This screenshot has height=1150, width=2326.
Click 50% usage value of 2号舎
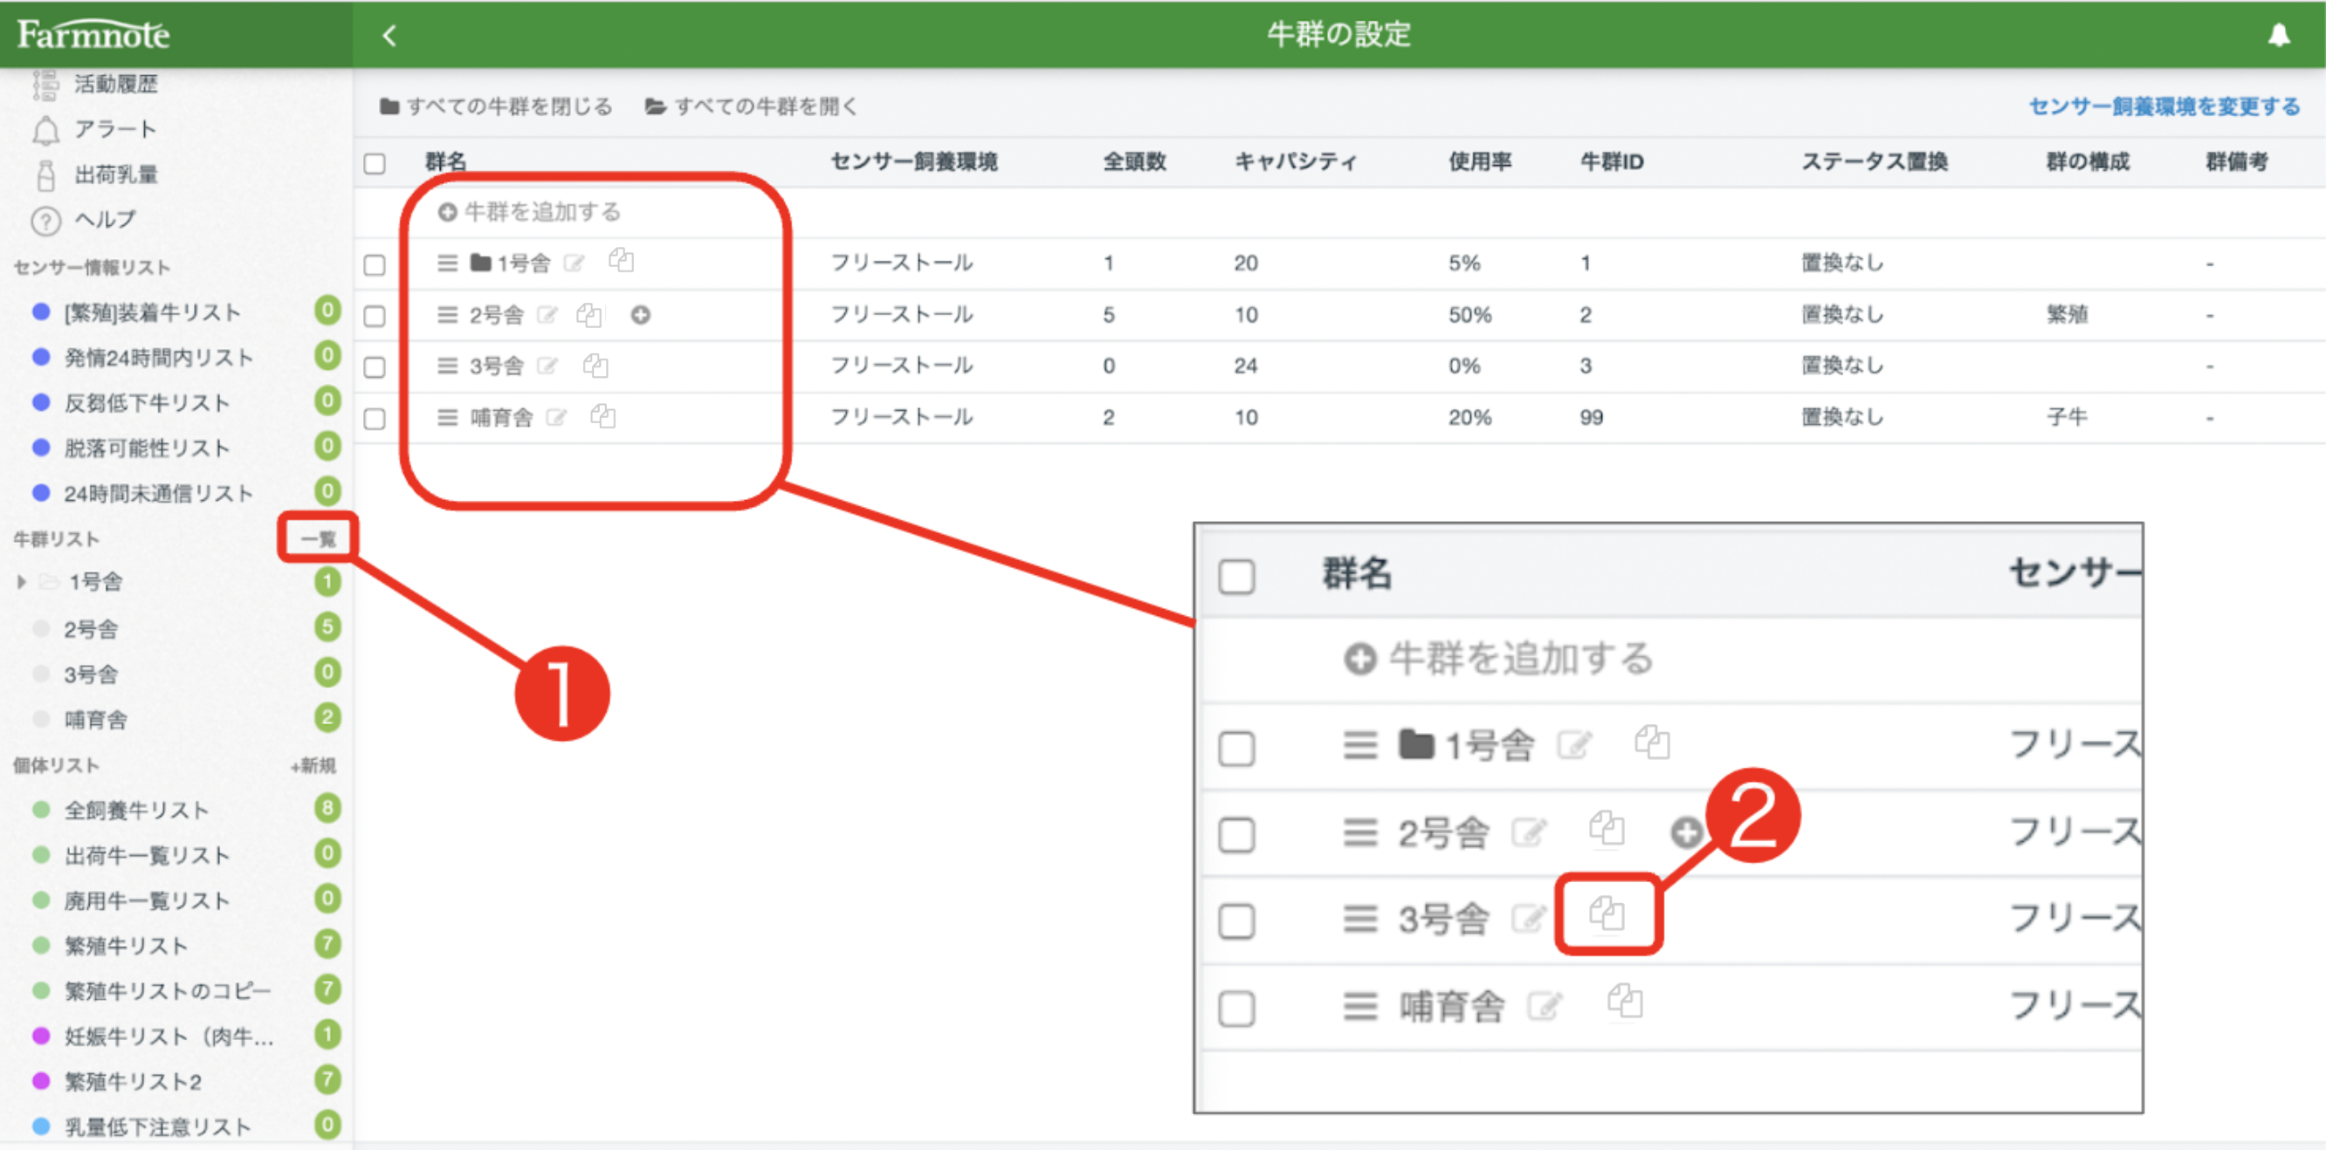point(1470,314)
